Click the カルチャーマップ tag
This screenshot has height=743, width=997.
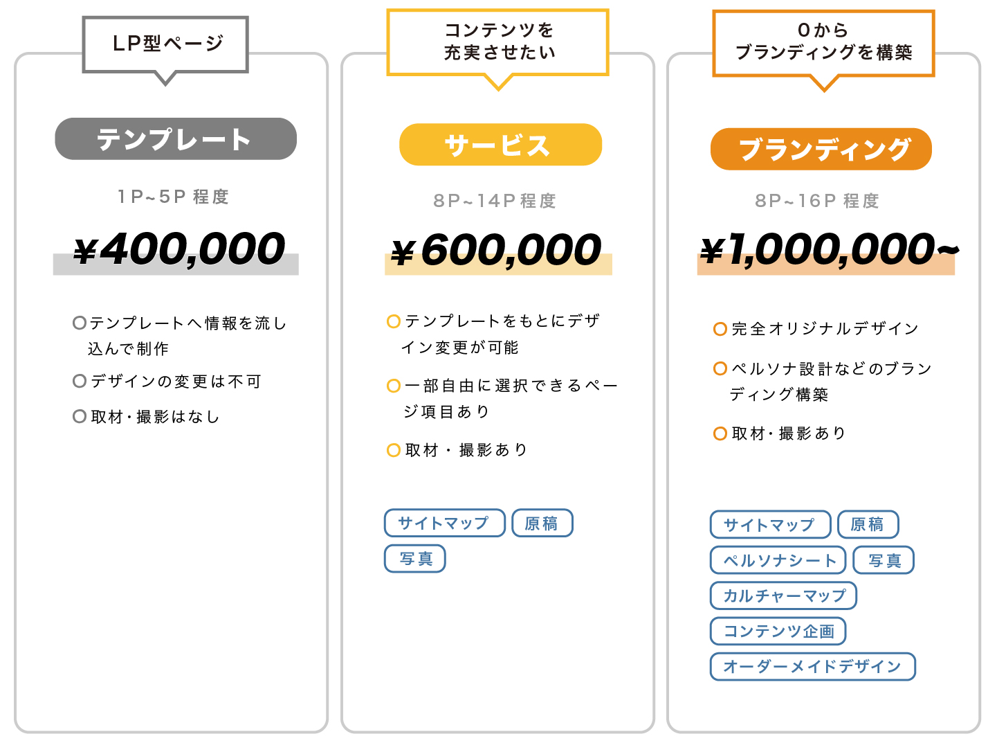click(783, 596)
